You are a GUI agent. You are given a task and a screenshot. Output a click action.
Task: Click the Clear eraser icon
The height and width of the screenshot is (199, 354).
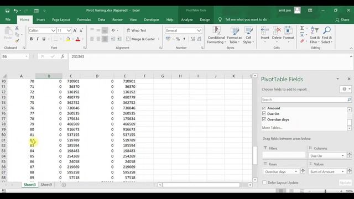click(302, 41)
